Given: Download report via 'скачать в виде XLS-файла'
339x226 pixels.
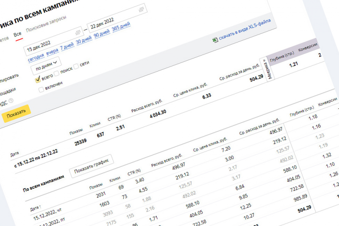Looking at the screenshot, I should [245, 29].
